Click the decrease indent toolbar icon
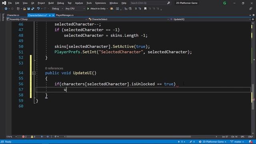Viewport: 256px width, 144px height. (126, 9)
